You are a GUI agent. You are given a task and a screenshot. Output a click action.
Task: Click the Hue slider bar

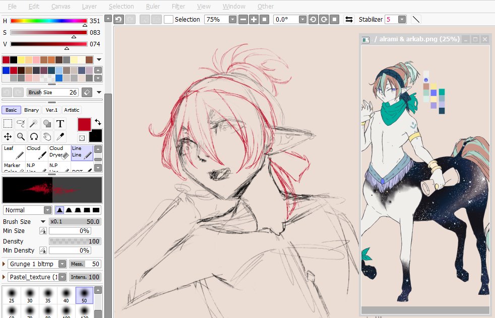tap(48, 21)
